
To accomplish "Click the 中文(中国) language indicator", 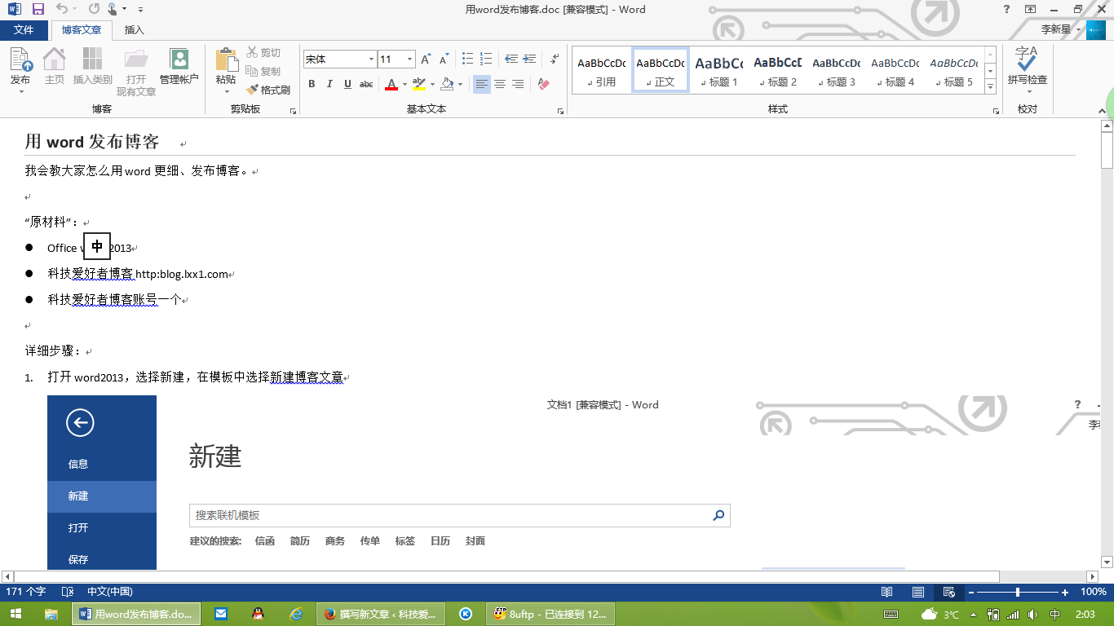I will [x=110, y=592].
